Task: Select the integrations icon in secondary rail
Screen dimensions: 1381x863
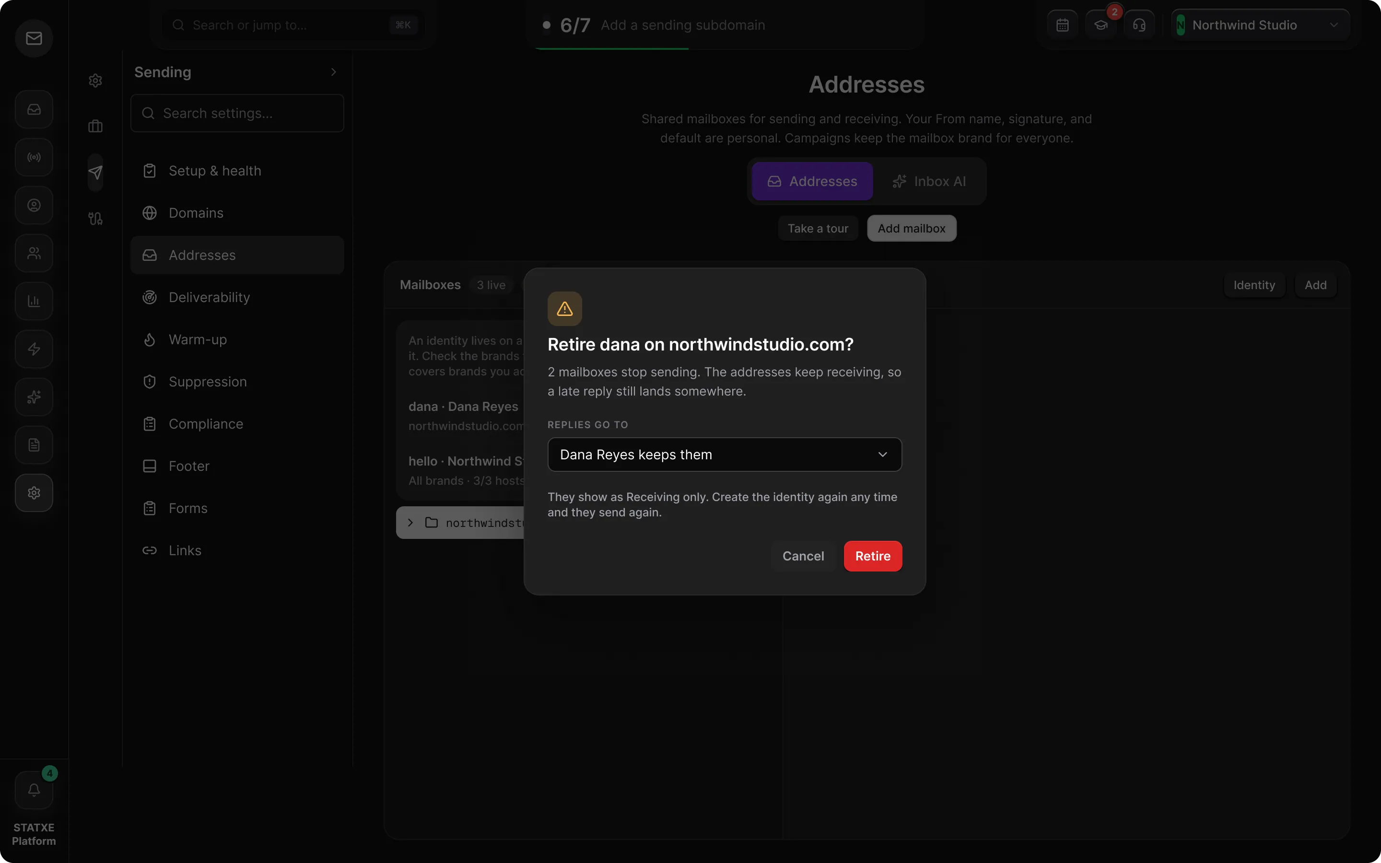Action: point(95,218)
